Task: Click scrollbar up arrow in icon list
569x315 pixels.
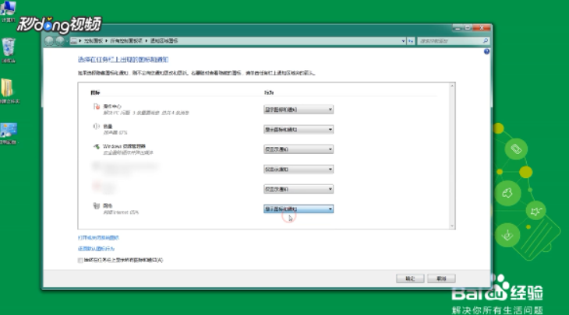Action: coord(452,86)
